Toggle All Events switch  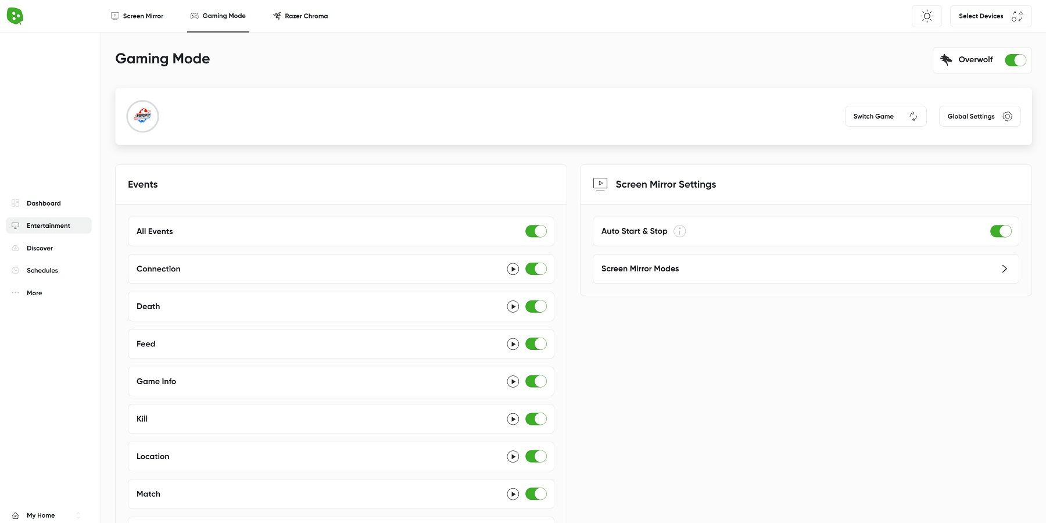tap(536, 231)
